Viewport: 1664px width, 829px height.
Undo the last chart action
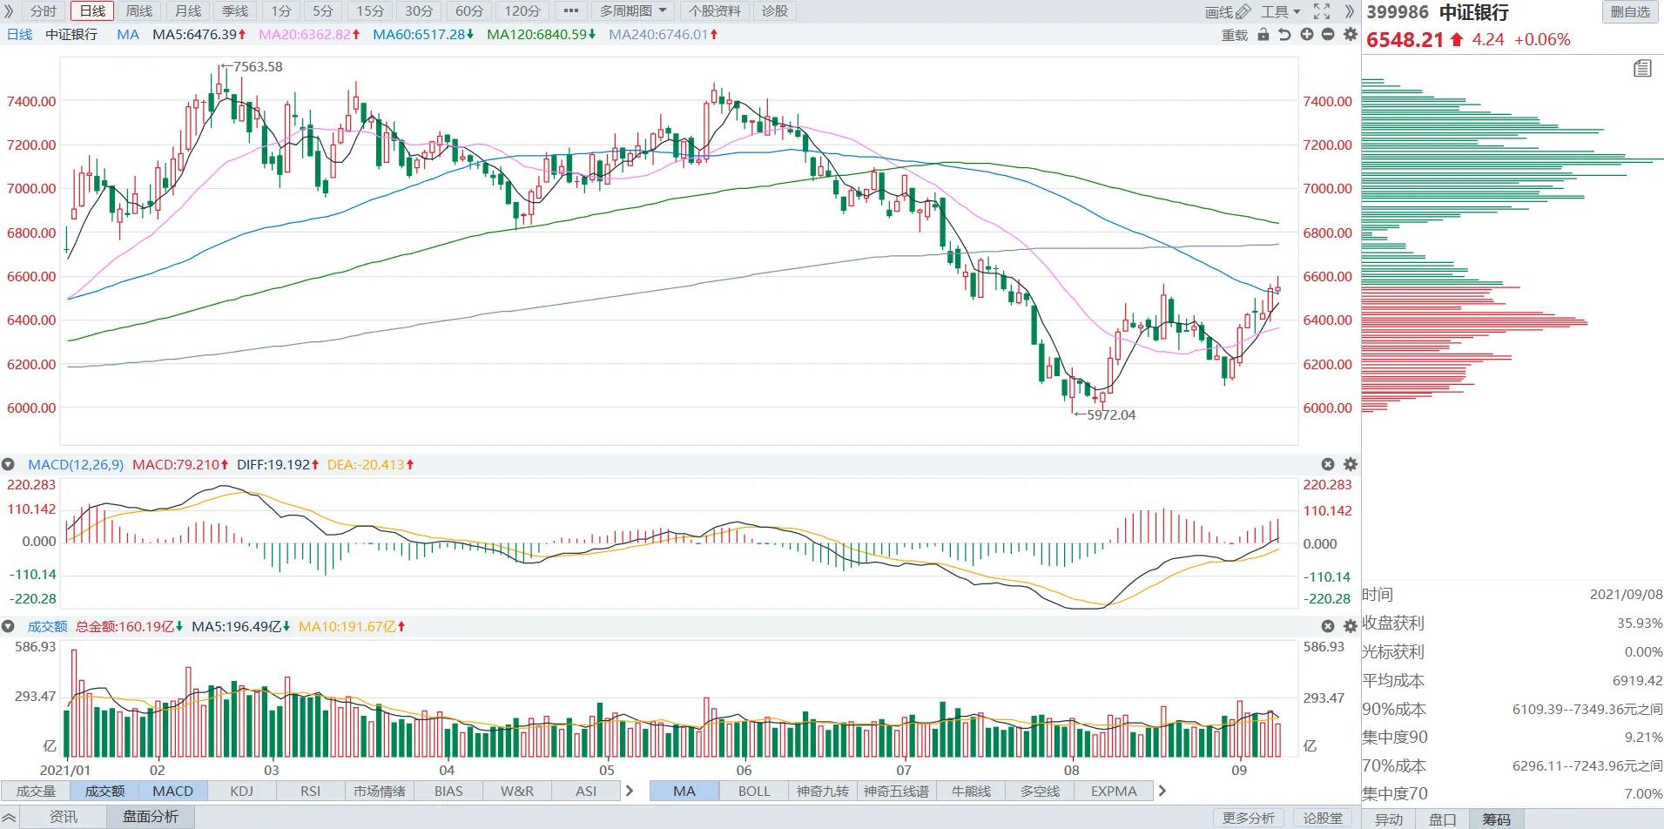[x=1284, y=35]
